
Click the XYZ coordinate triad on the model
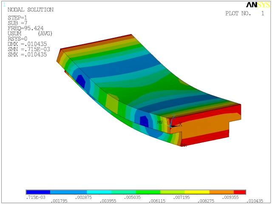coord(173,122)
